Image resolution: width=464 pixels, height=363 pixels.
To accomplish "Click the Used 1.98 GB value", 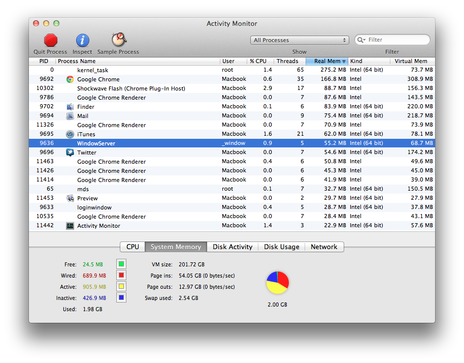I will click(x=92, y=310).
